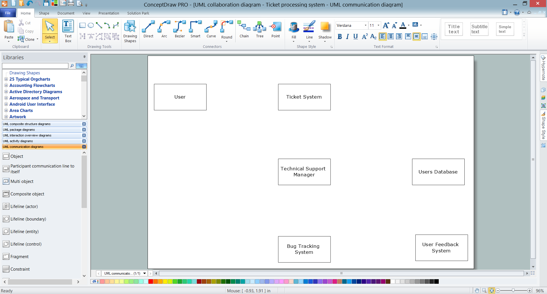Screen dimensions: 547x294
Task: Select Lifeline (actor) library shape
Action: 24,207
